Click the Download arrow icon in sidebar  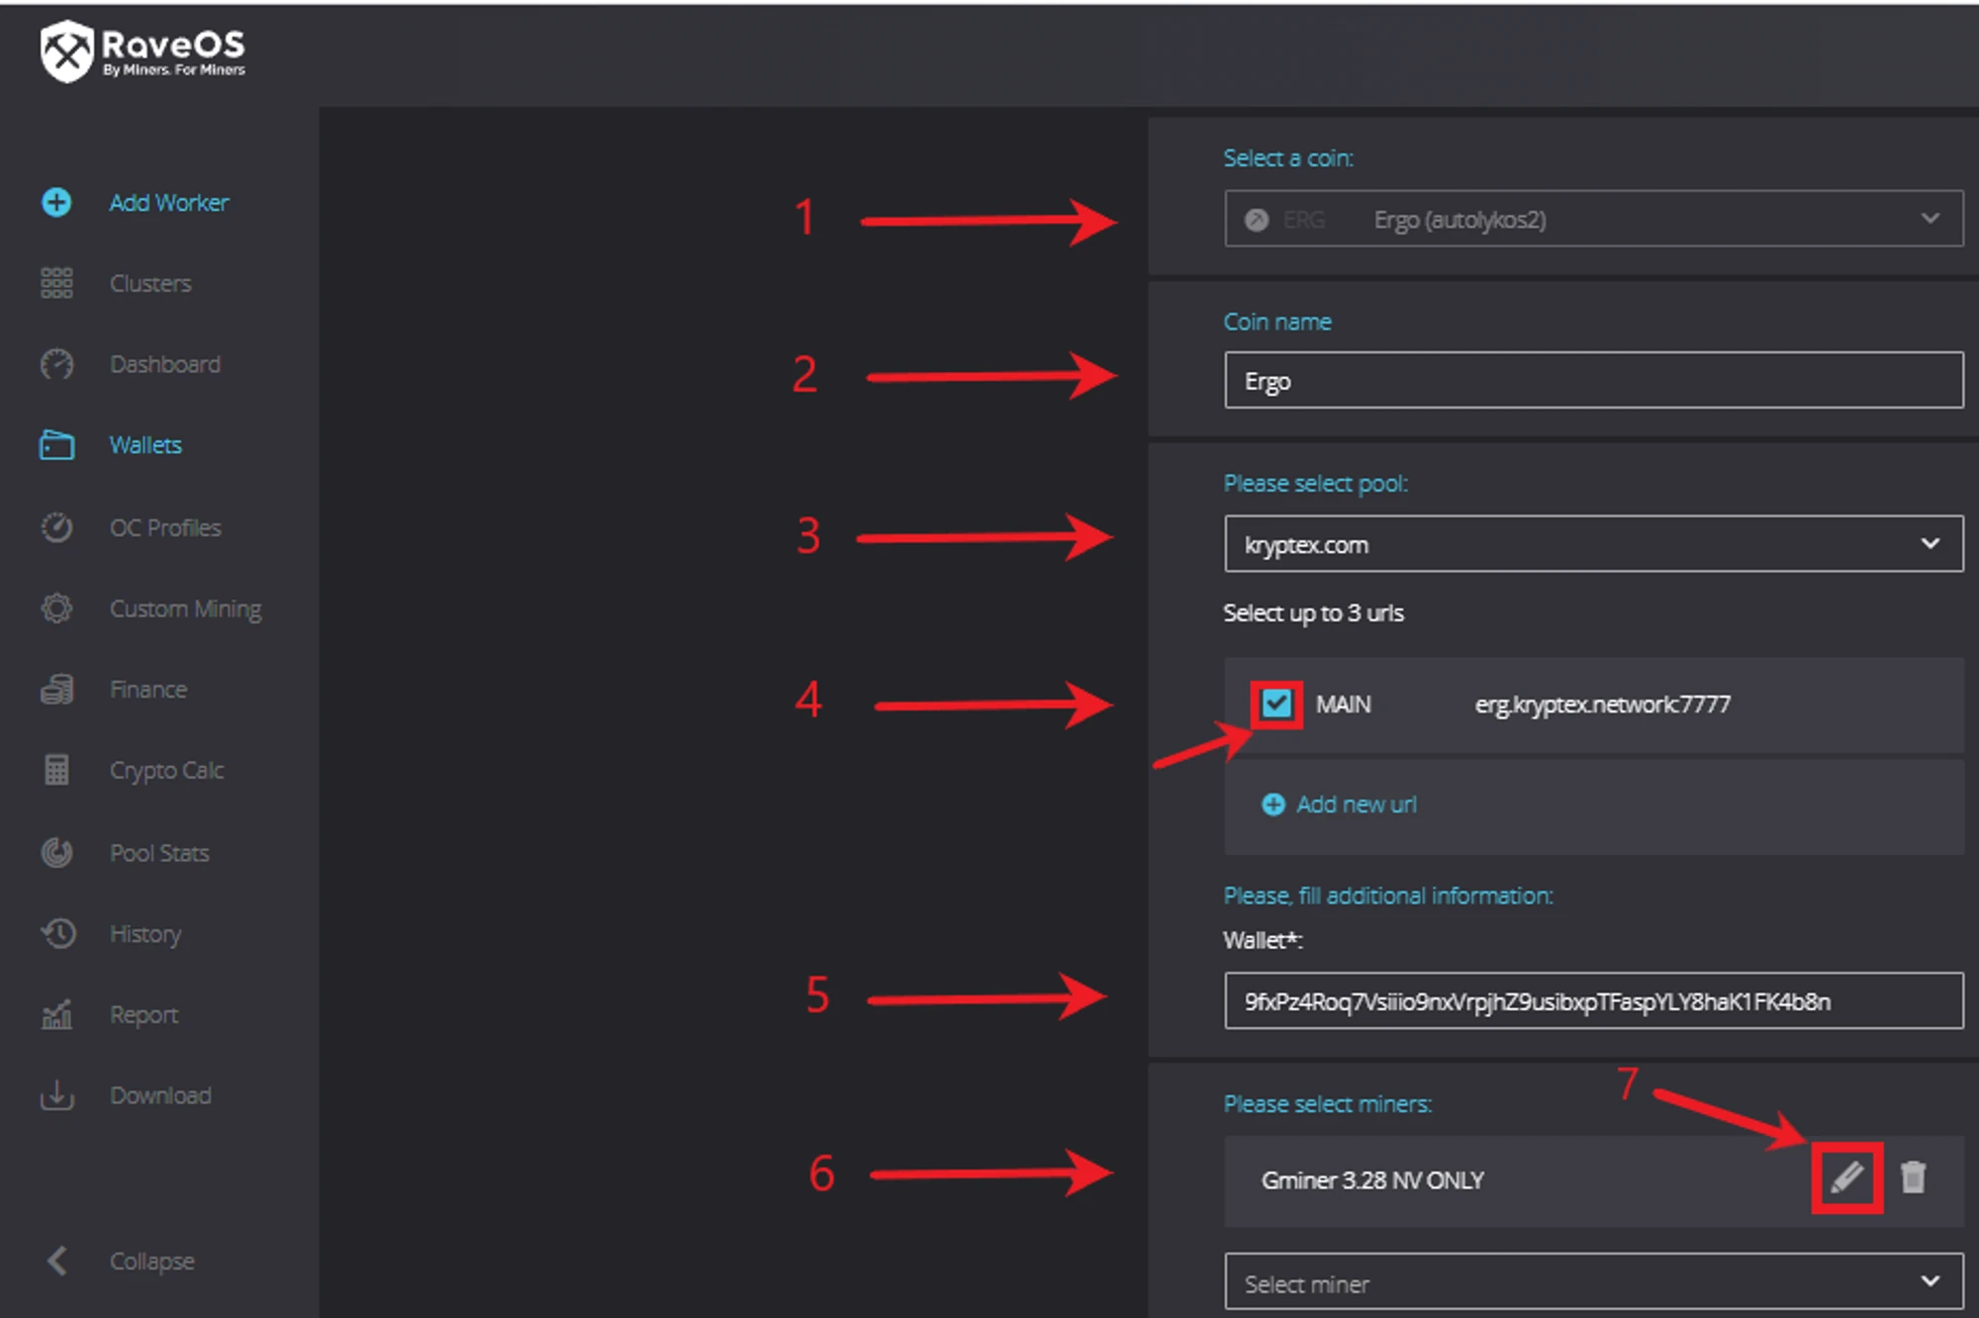[x=56, y=1094]
